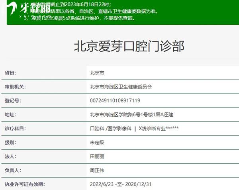The height and width of the screenshot is (190, 239).
Task: Click the 未定级 value
Action: coord(97,143)
